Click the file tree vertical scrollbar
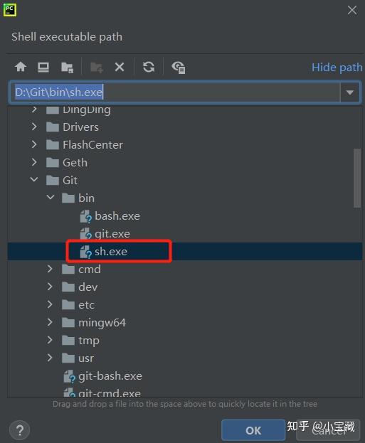This screenshot has width=365, height=443. click(x=357, y=178)
